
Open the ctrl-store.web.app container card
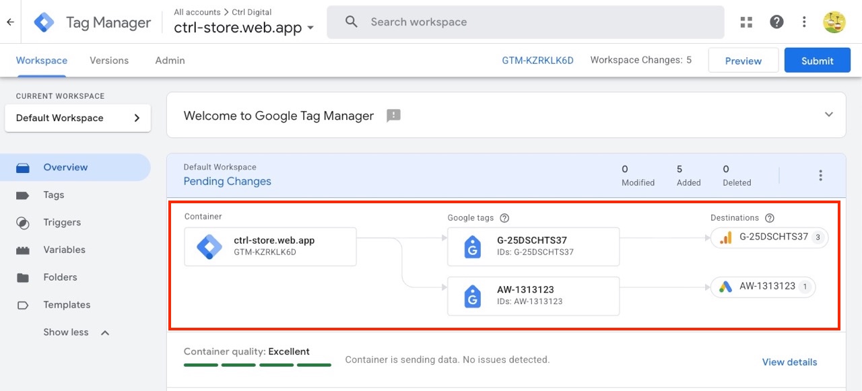pos(270,247)
